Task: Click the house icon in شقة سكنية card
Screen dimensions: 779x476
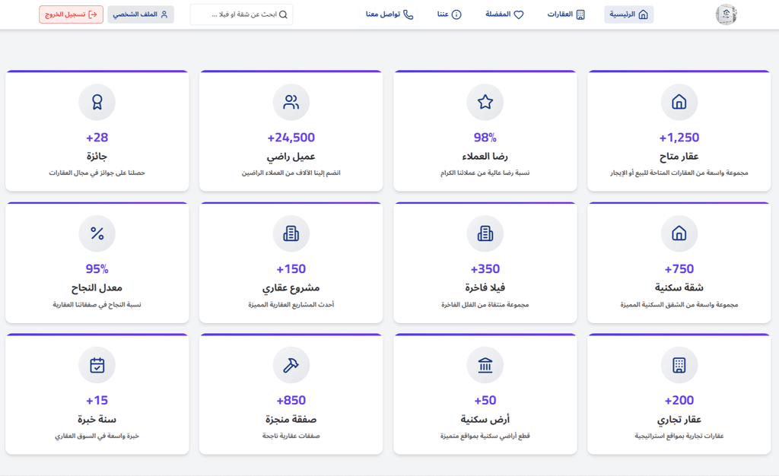Action: pyautogui.click(x=679, y=233)
